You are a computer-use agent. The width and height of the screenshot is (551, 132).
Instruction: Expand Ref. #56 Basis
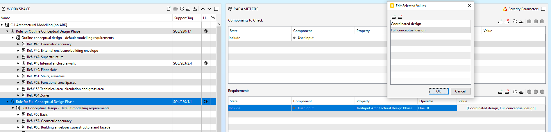(18, 115)
